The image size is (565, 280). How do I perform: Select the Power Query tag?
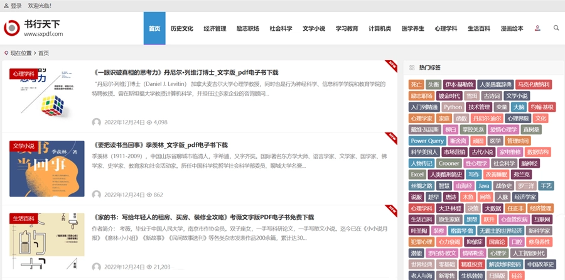428,141
